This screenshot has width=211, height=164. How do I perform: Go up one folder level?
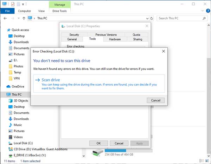(x=24, y=18)
